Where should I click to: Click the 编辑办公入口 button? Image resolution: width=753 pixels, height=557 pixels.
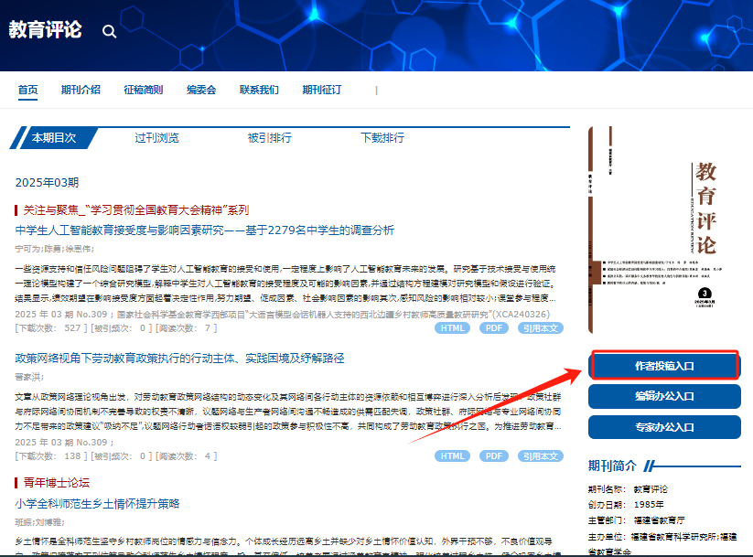(663, 397)
